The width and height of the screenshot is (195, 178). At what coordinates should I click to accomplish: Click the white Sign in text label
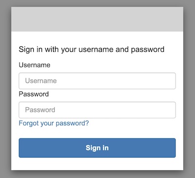(97, 148)
